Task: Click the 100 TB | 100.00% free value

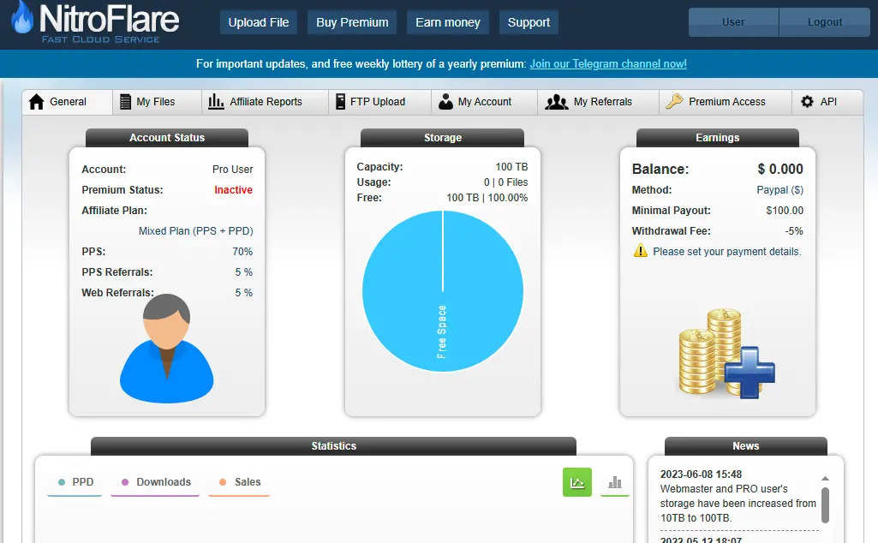Action: pyautogui.click(x=487, y=198)
